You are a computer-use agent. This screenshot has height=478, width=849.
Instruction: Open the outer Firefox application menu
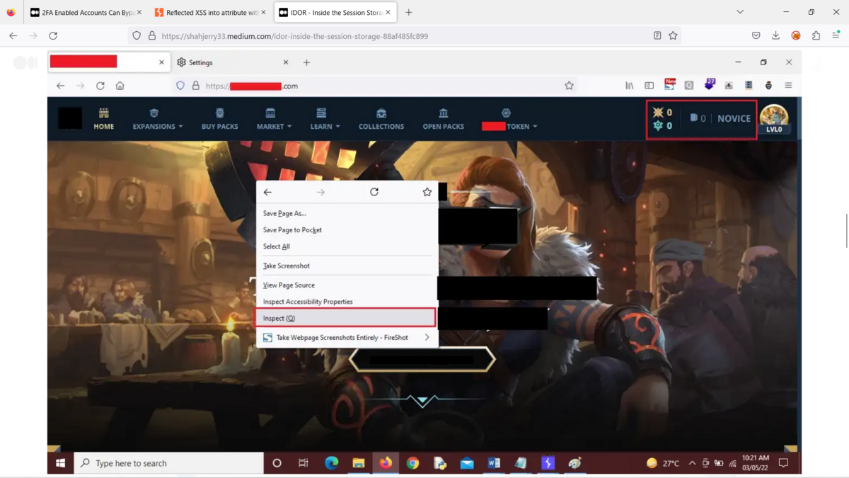(836, 35)
